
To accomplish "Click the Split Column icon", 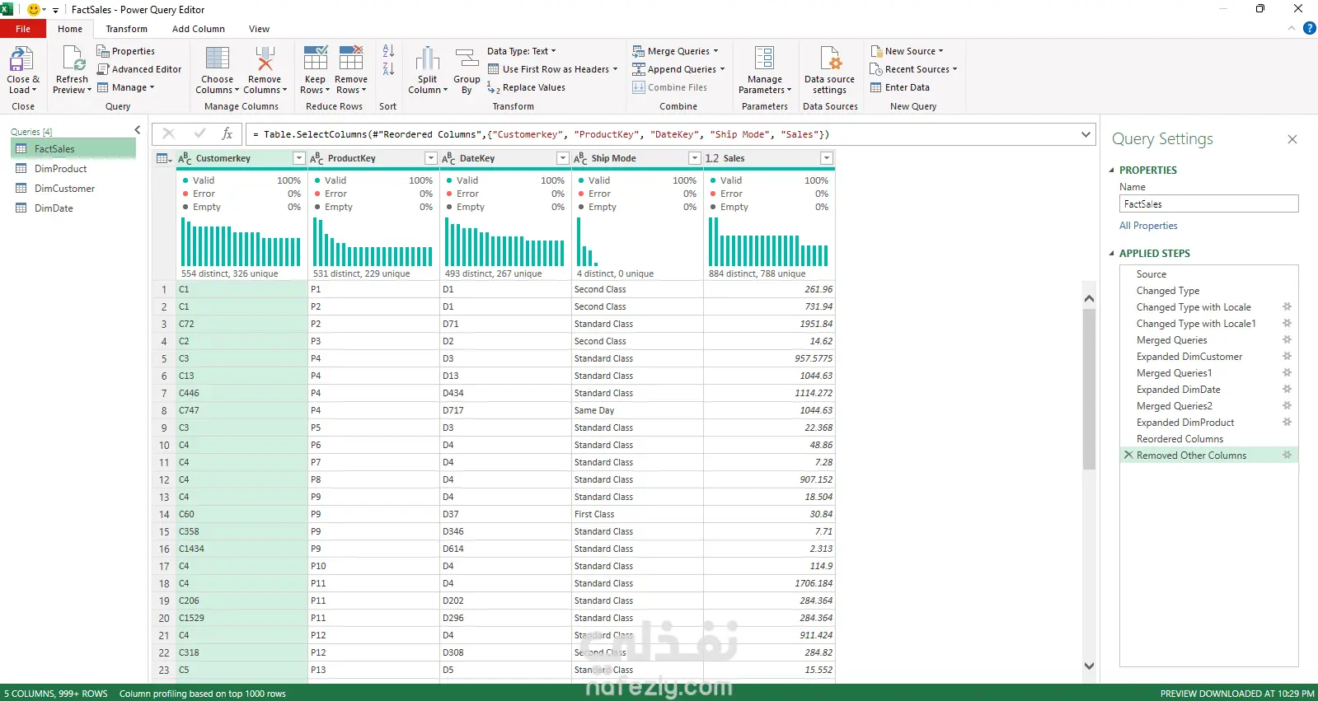I will tap(427, 61).
